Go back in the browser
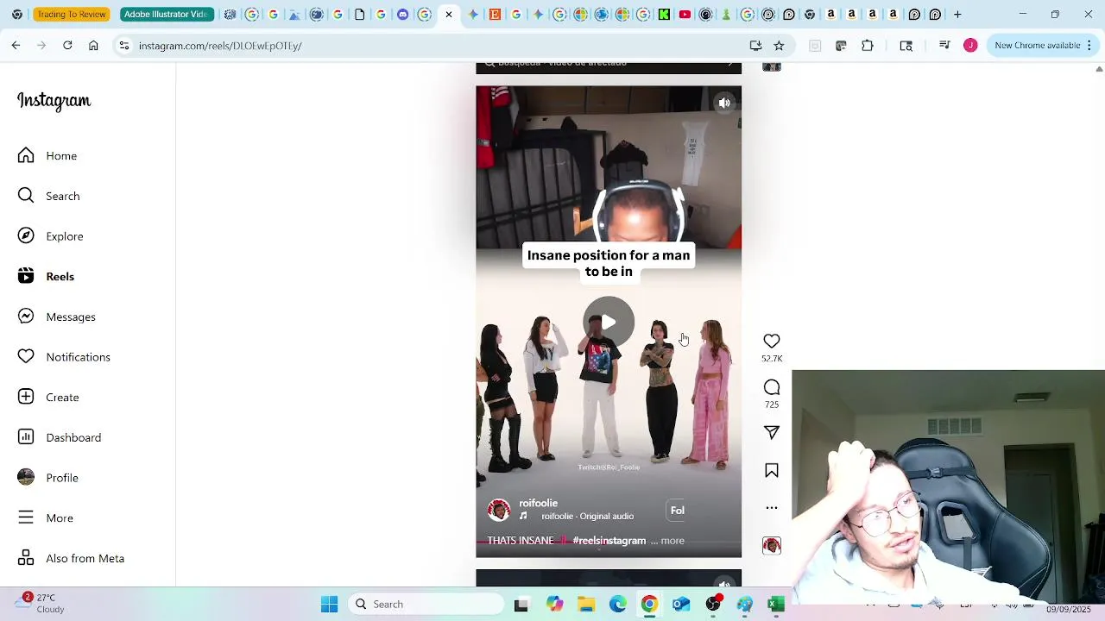Image resolution: width=1105 pixels, height=621 pixels. point(16,46)
